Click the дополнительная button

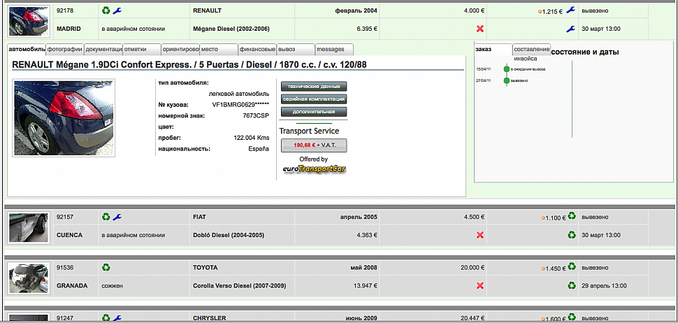(314, 112)
